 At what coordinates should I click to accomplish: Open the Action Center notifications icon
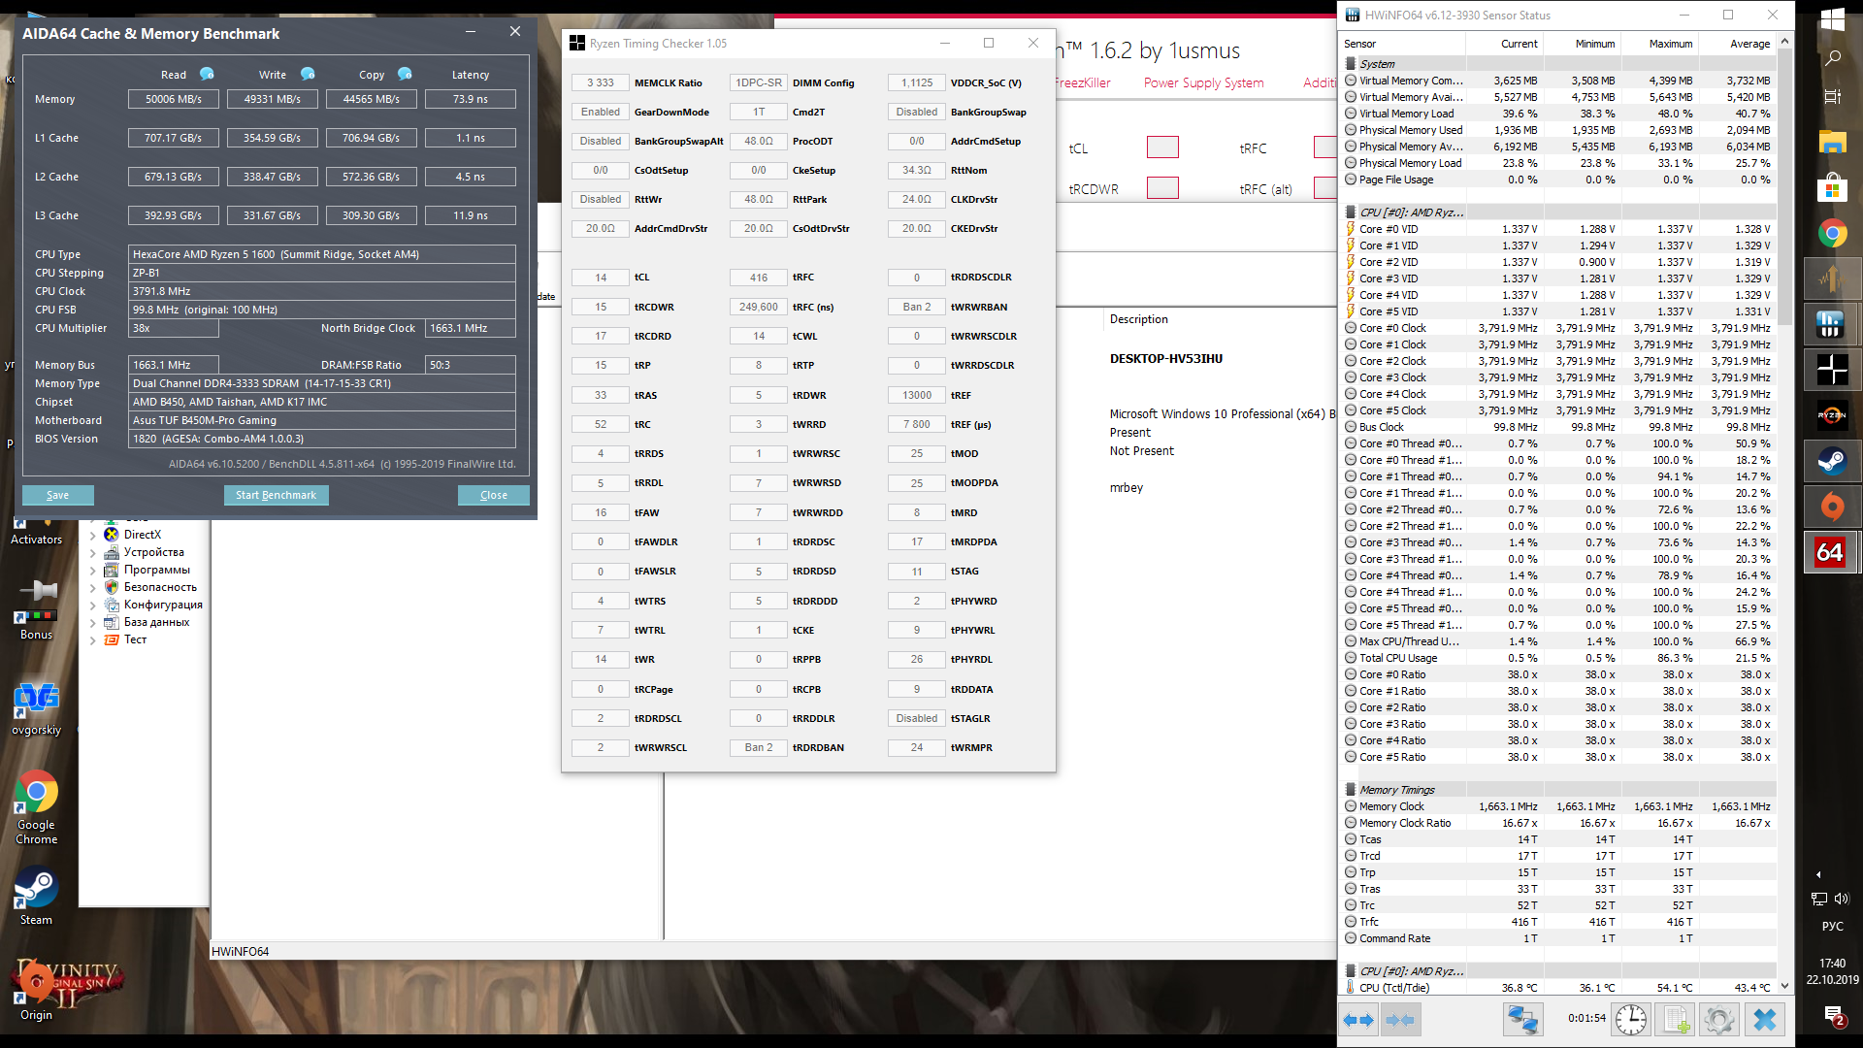click(1833, 1016)
